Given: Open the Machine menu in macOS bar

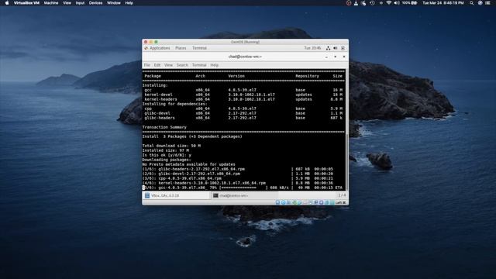Looking at the screenshot, I should pos(51,3).
